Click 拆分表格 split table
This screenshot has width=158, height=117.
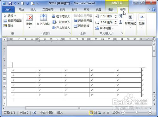[x=82, y=26]
